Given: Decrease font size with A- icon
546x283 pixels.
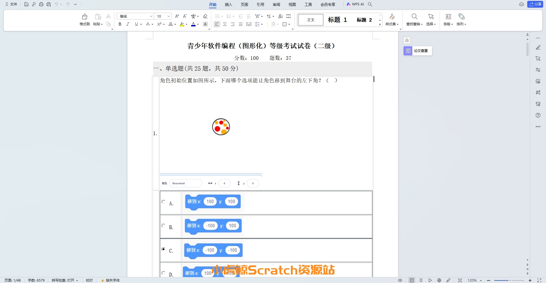Looking at the screenshot, I should click(185, 16).
